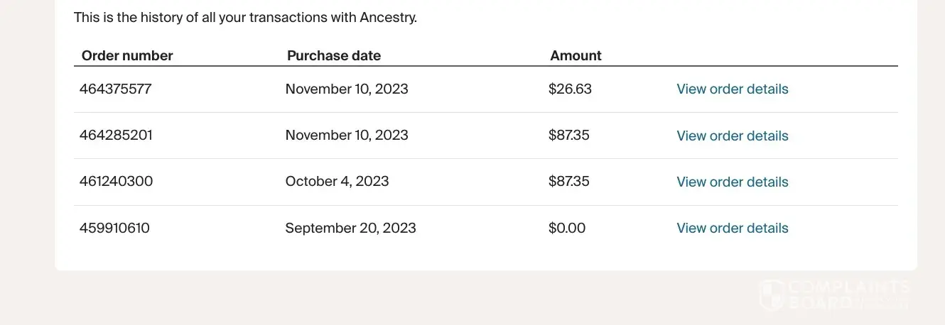Select order number 459910610 text
Screen dimensions: 945x325
pos(114,228)
